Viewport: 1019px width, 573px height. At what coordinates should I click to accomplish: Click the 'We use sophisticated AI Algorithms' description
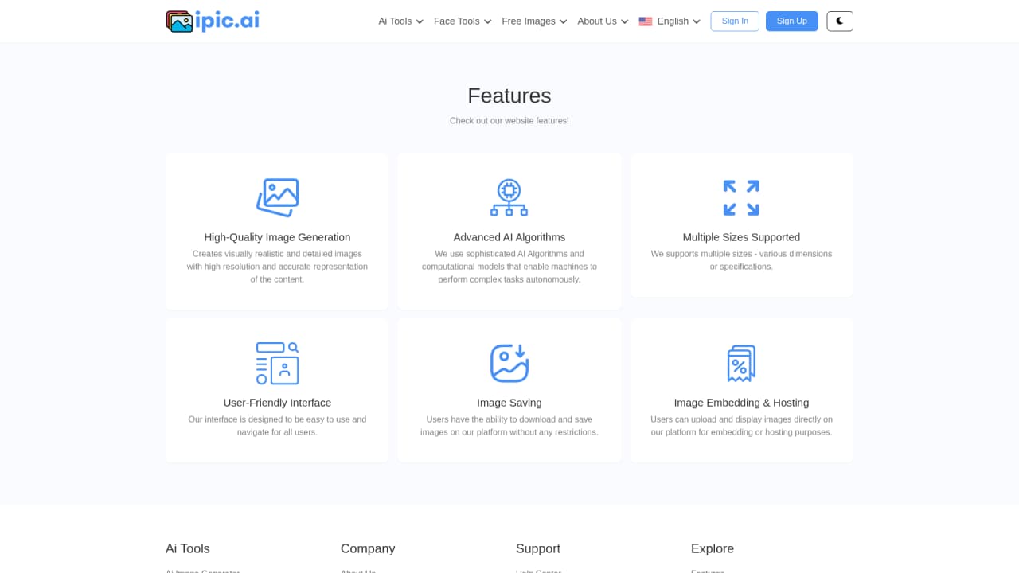point(509,267)
